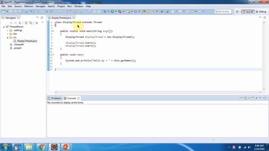
Task: Minimize the editor area
Action: [260, 18]
